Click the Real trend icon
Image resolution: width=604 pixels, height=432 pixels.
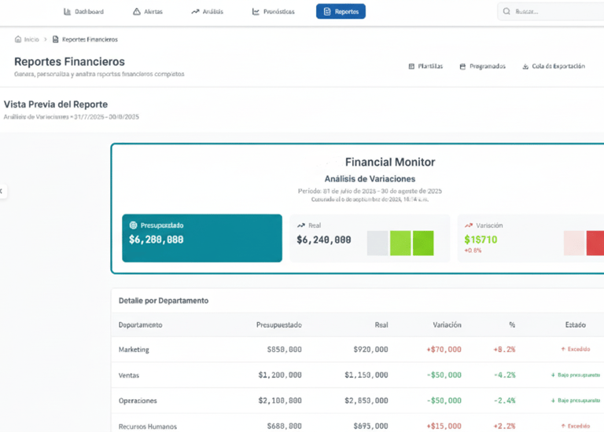coord(301,225)
